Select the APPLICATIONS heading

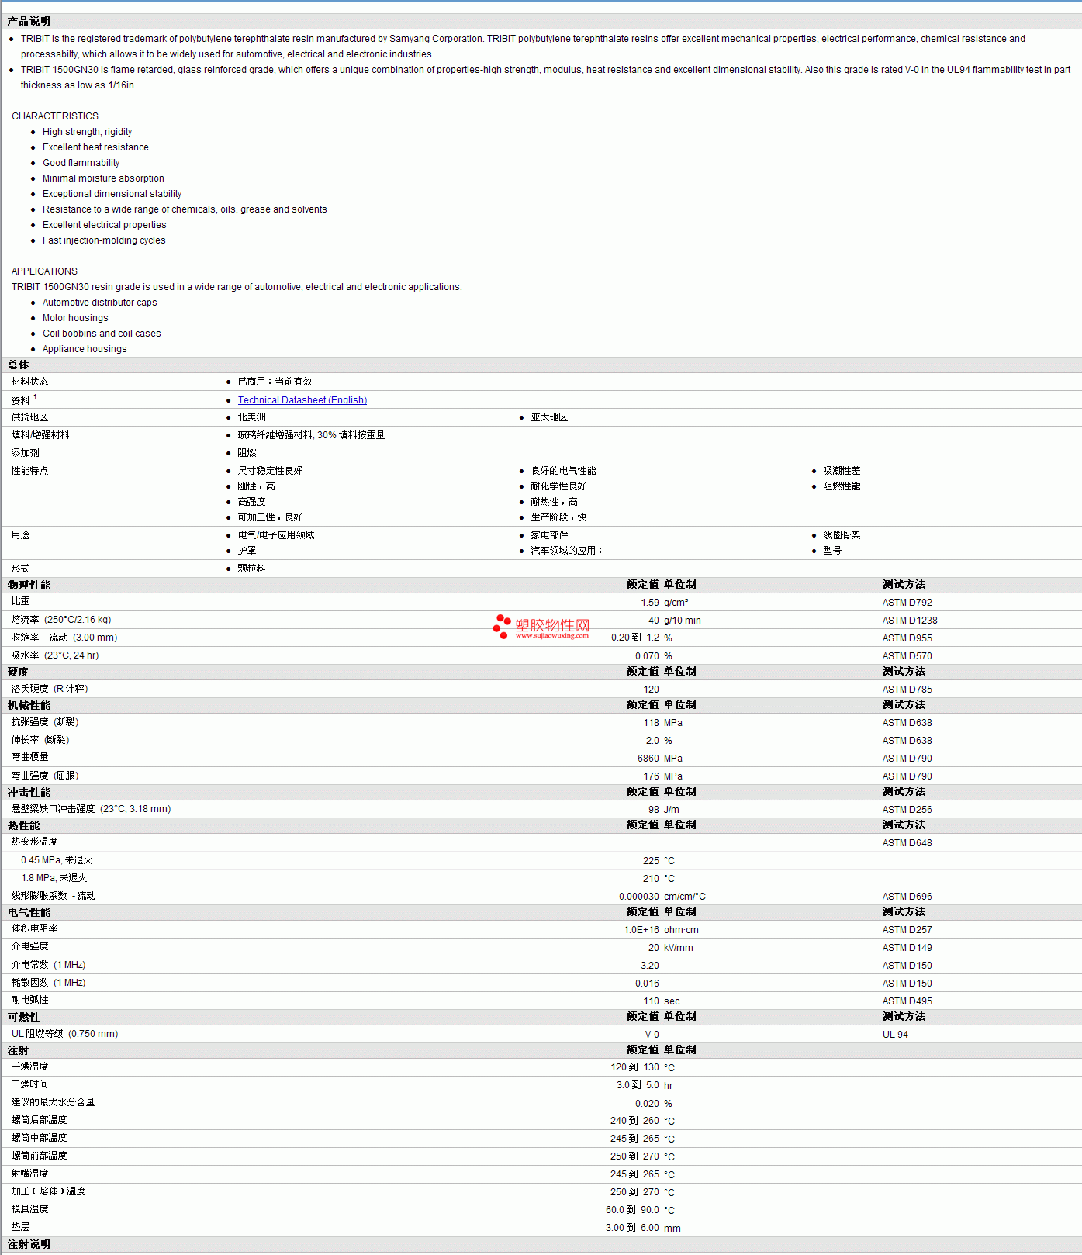pyautogui.click(x=44, y=271)
